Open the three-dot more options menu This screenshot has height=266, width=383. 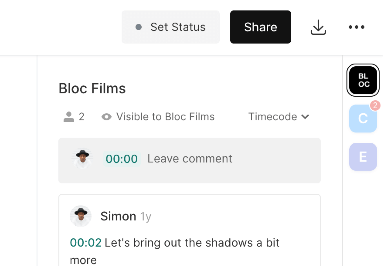[356, 27]
